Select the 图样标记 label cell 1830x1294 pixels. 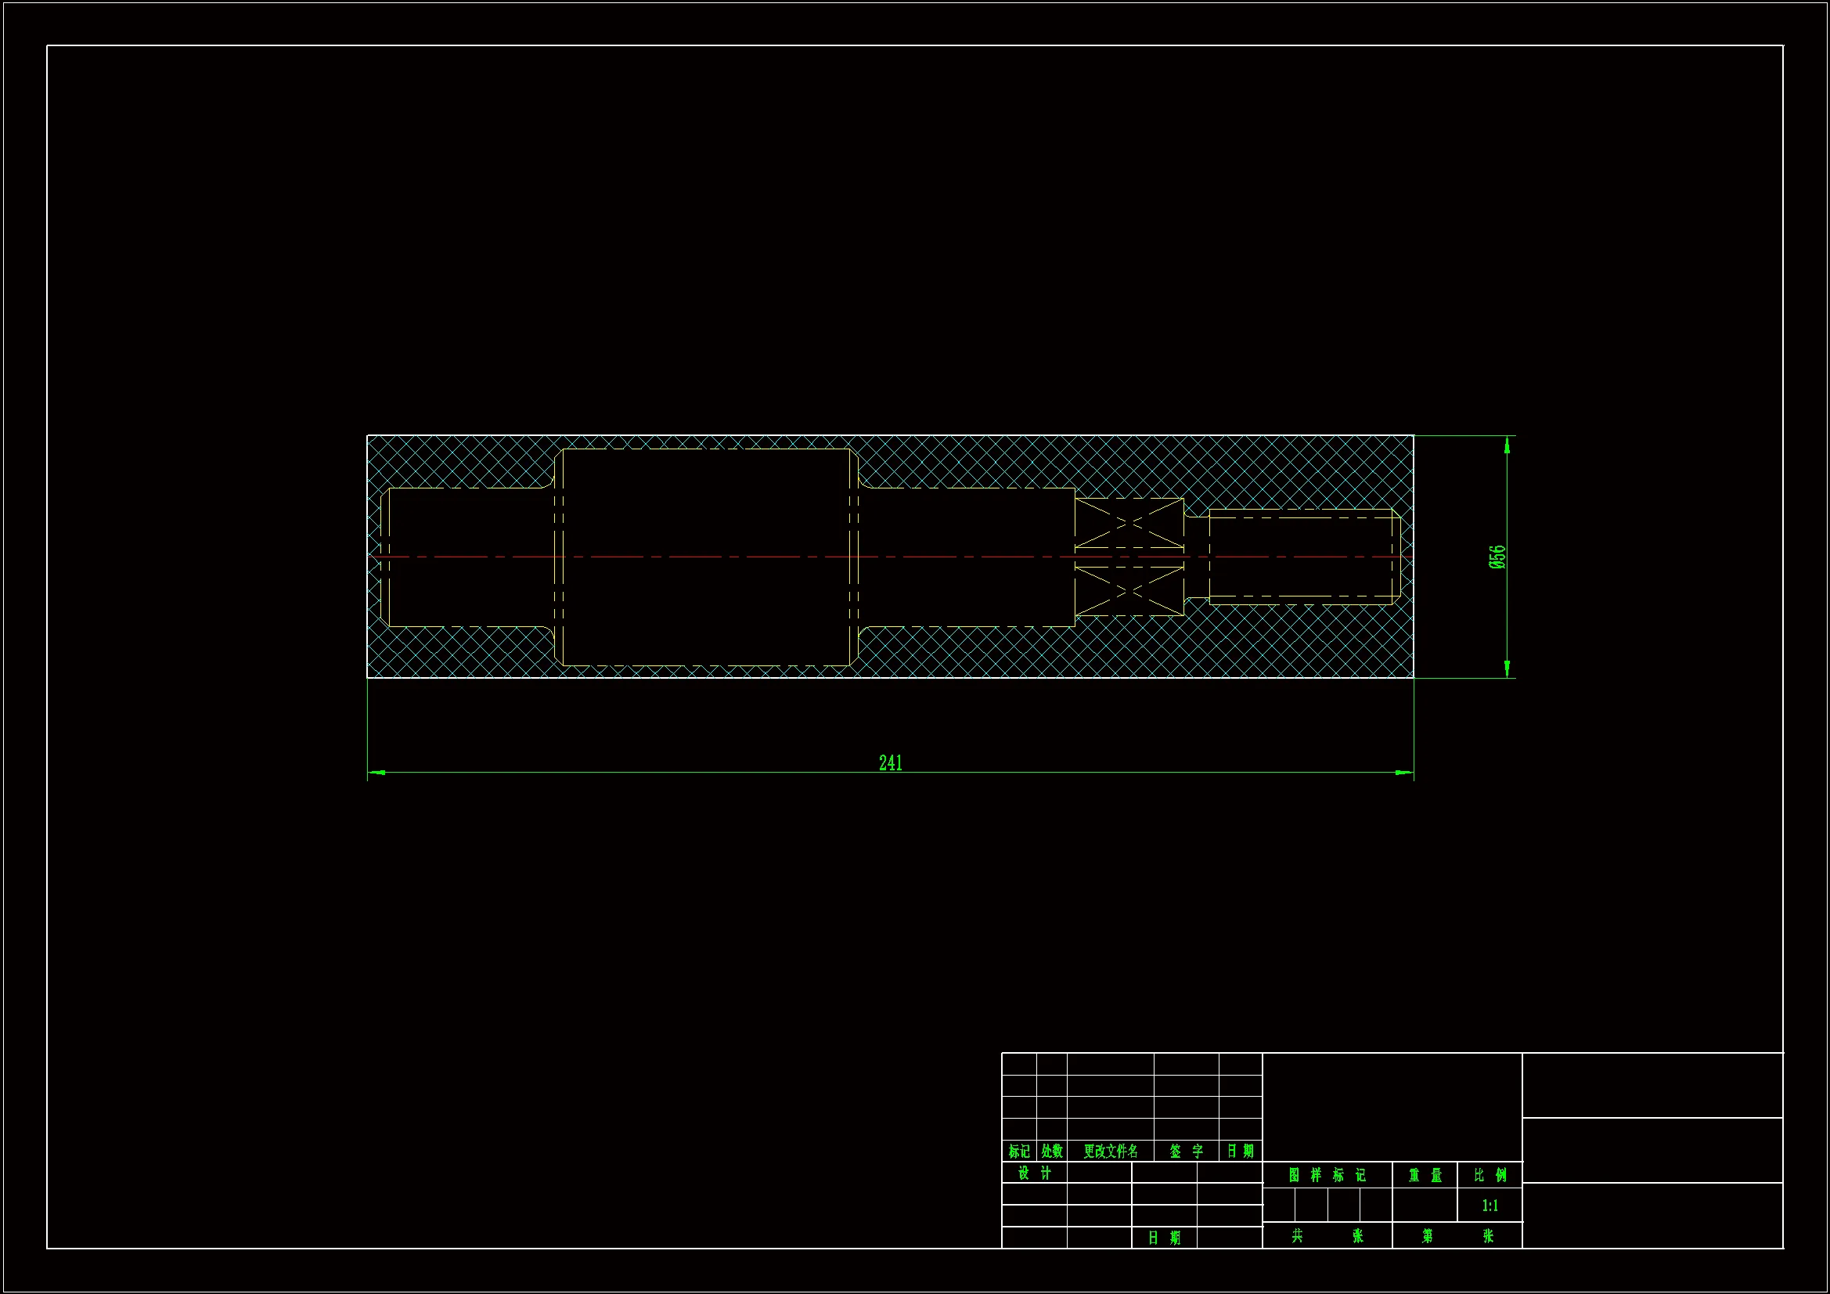[x=1327, y=1175]
